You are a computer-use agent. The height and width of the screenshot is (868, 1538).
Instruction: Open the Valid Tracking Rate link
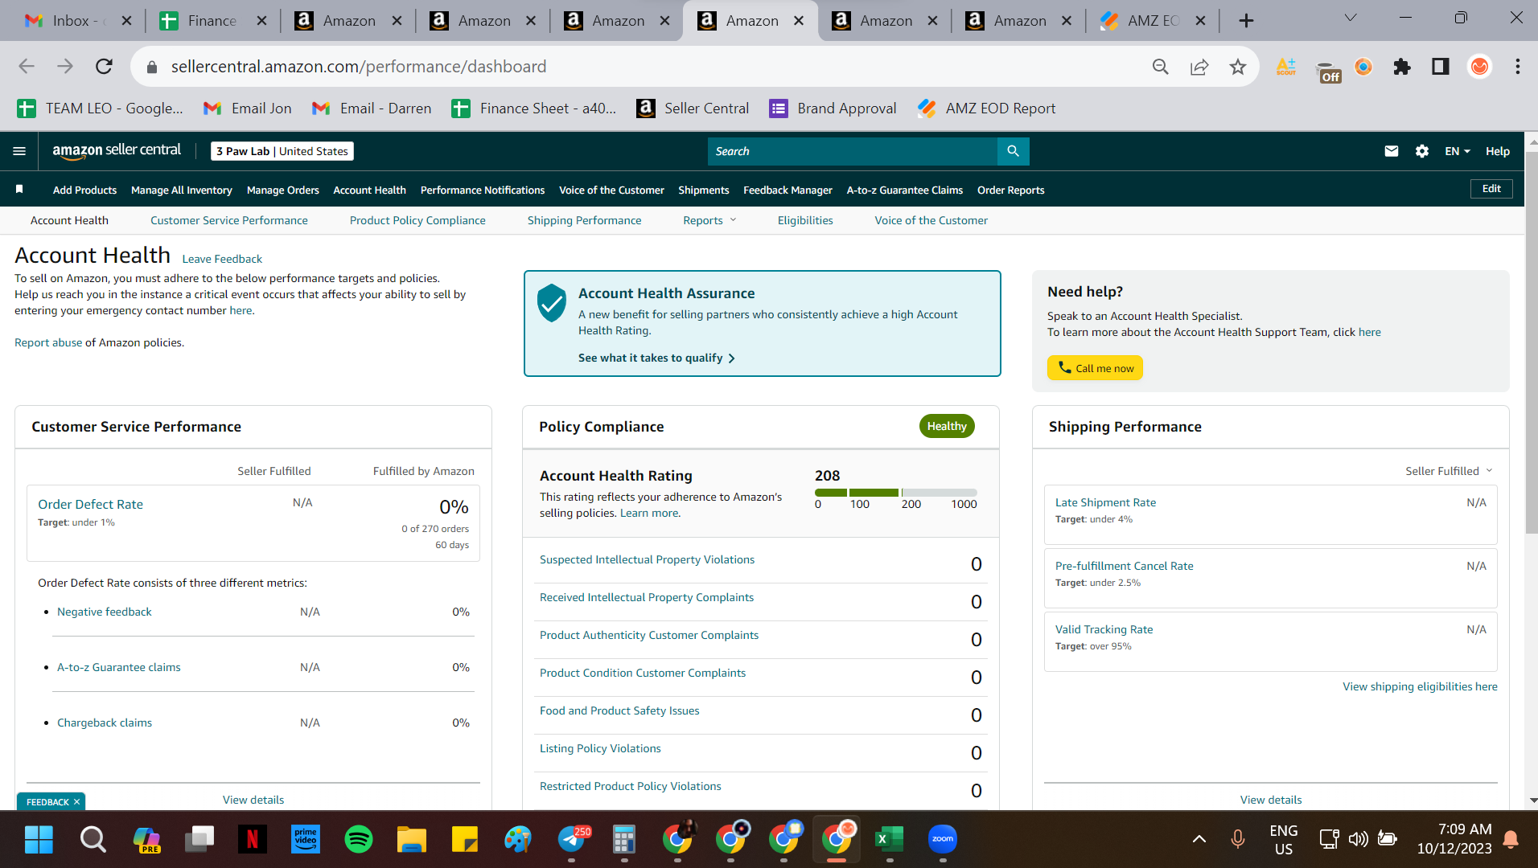tap(1104, 629)
